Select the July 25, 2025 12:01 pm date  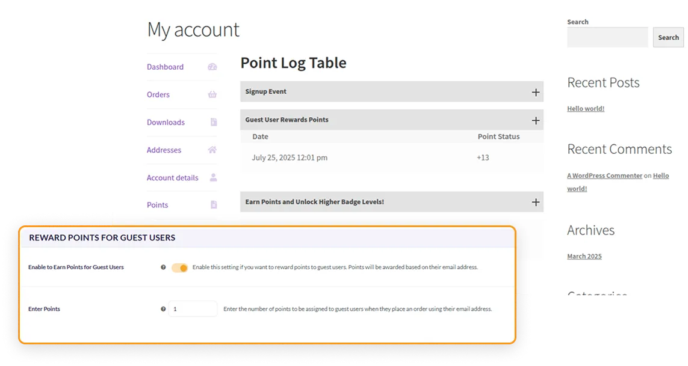coord(290,157)
